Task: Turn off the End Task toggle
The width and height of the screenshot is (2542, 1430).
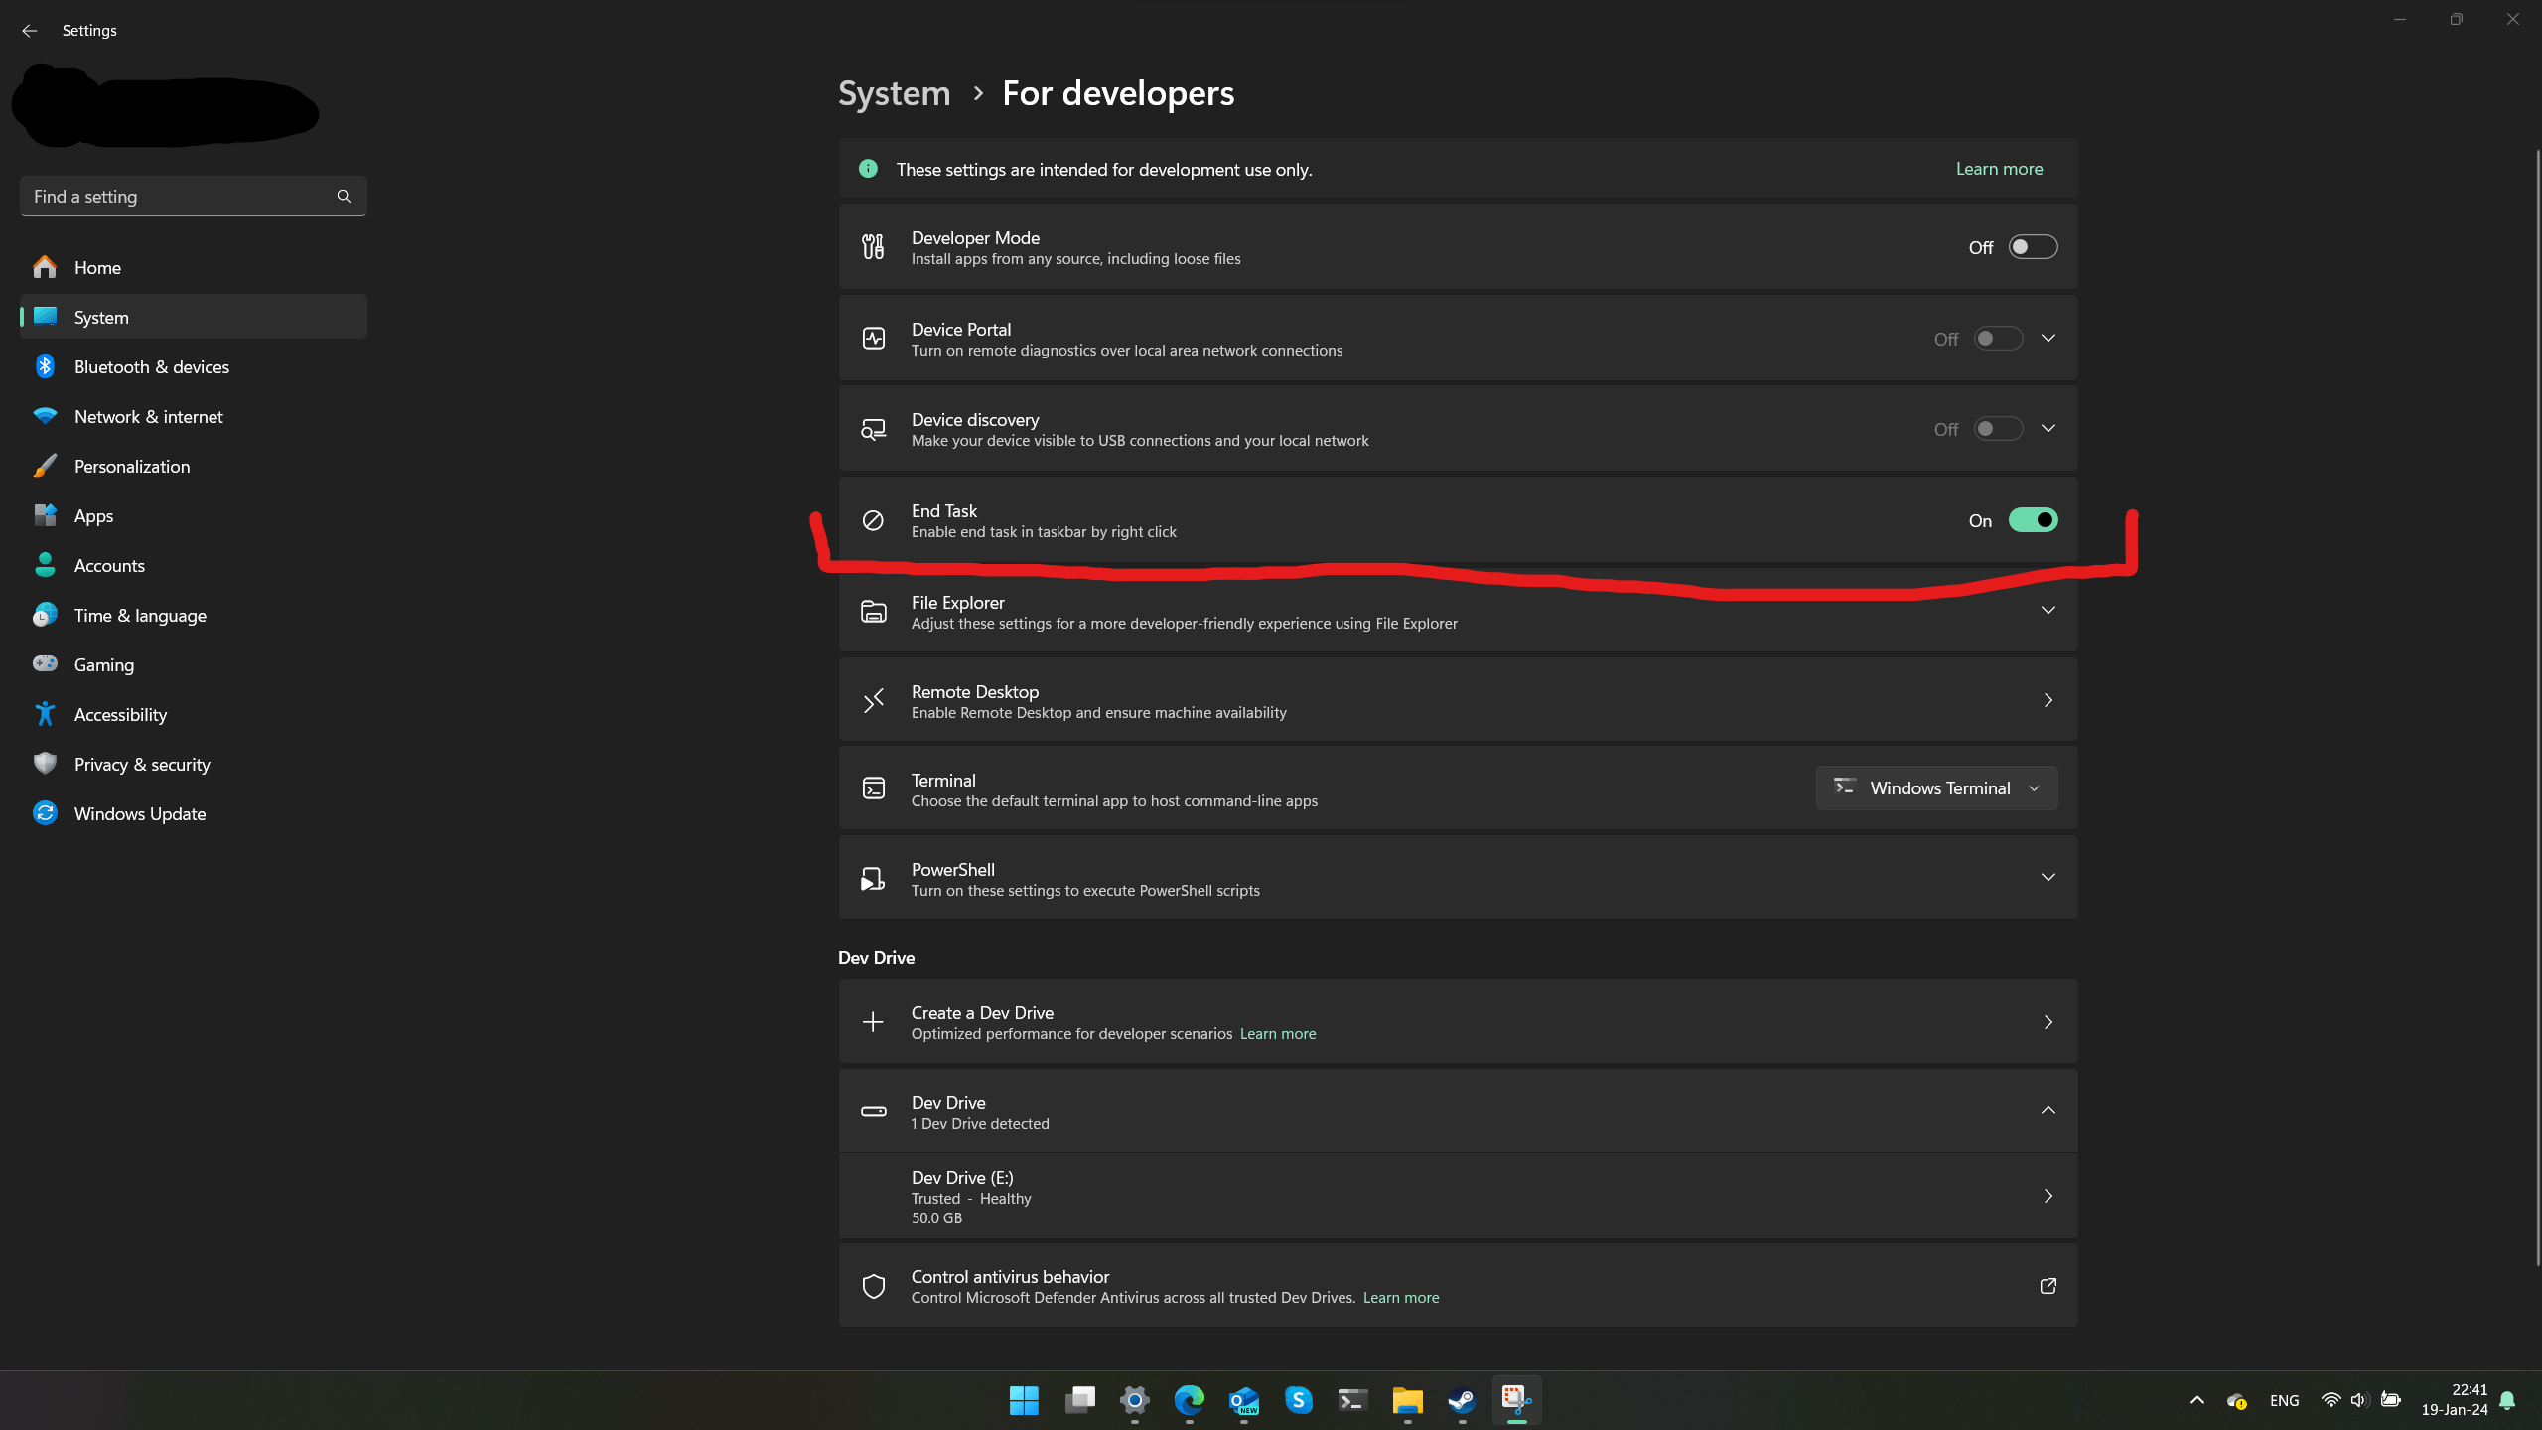Action: (2032, 520)
